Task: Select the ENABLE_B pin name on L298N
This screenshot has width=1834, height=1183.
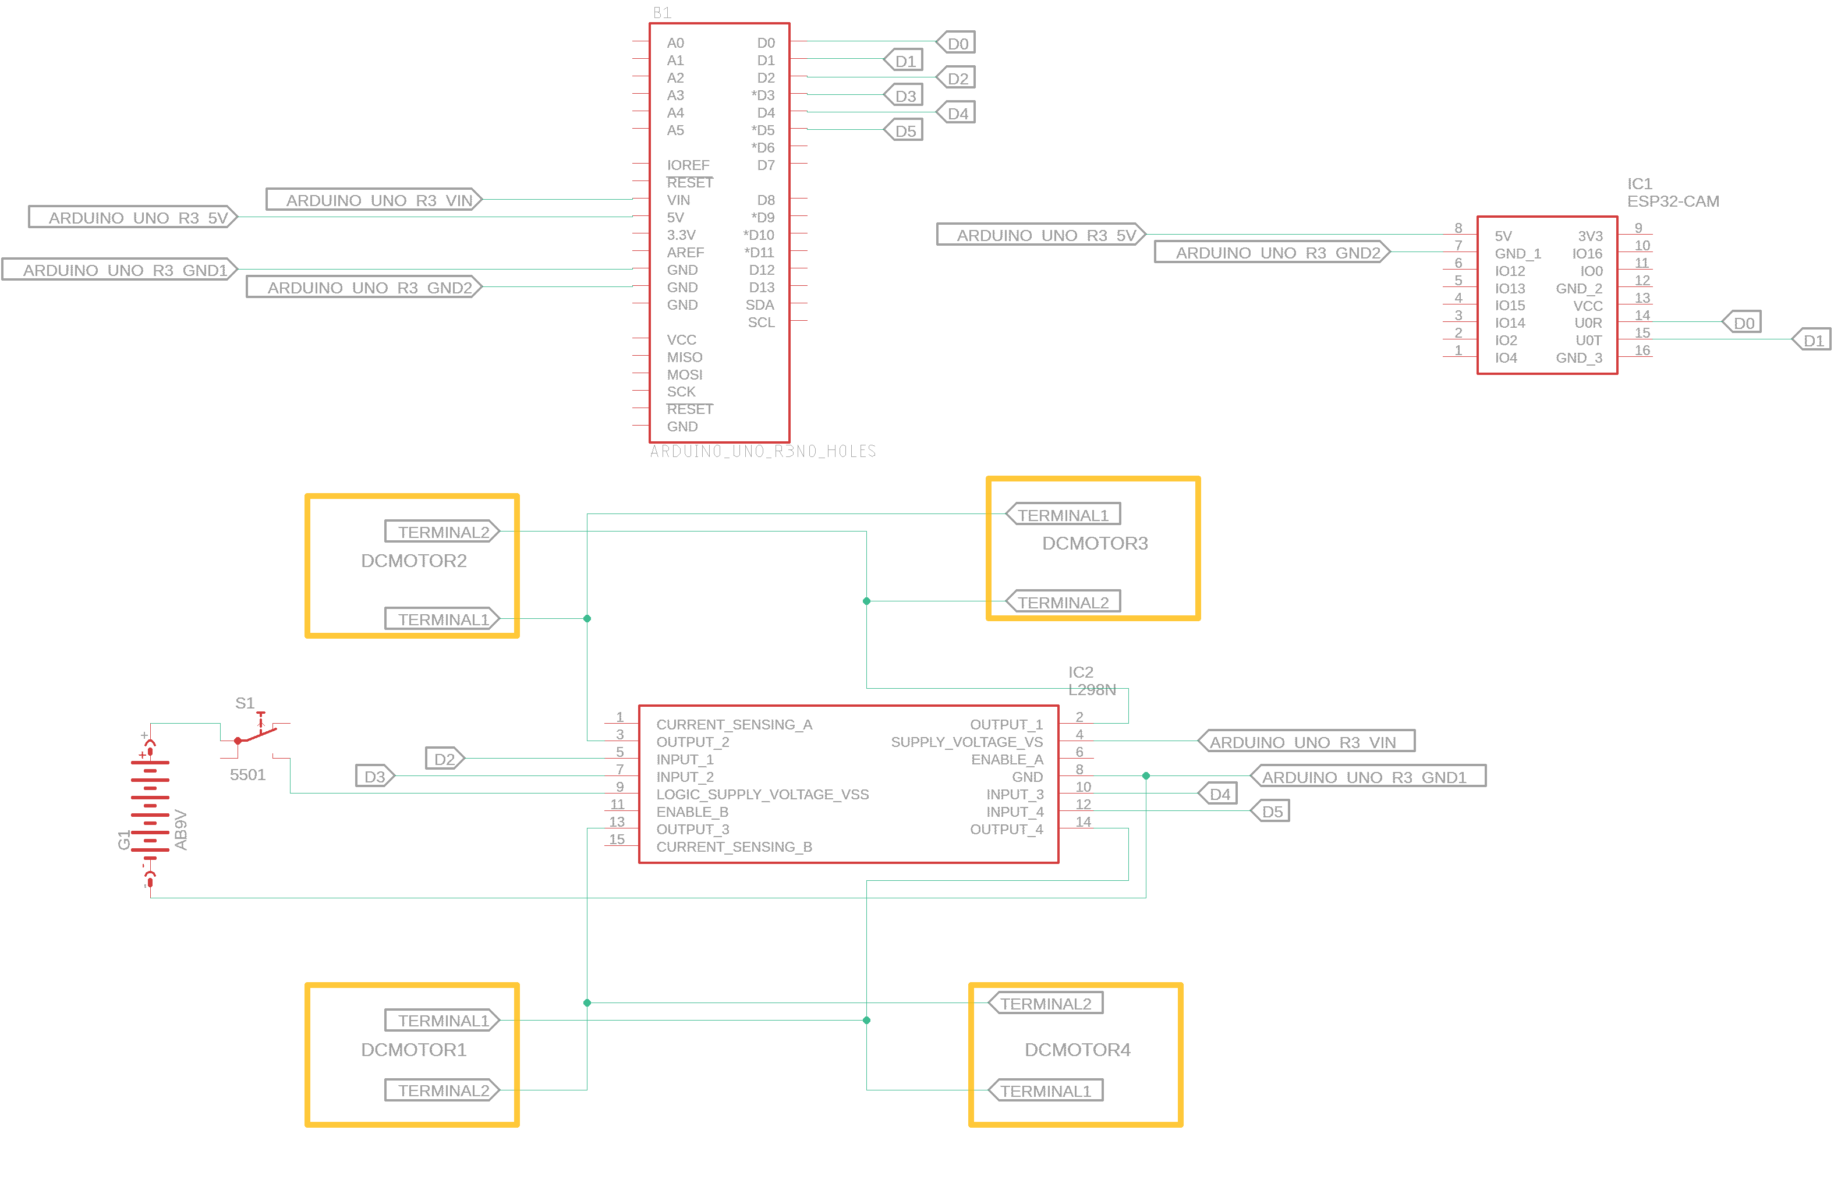Action: (x=692, y=812)
